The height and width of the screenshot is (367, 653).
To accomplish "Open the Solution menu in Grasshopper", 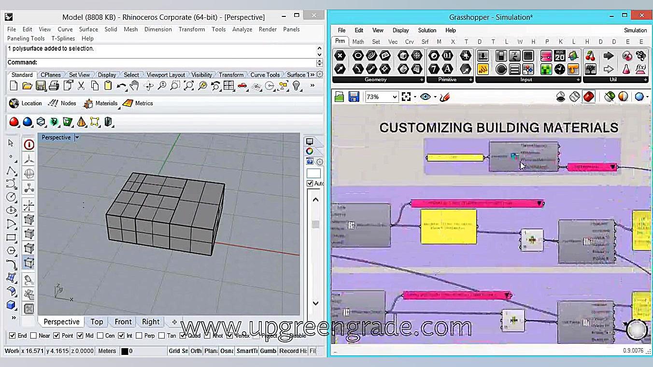I will pyautogui.click(x=427, y=30).
